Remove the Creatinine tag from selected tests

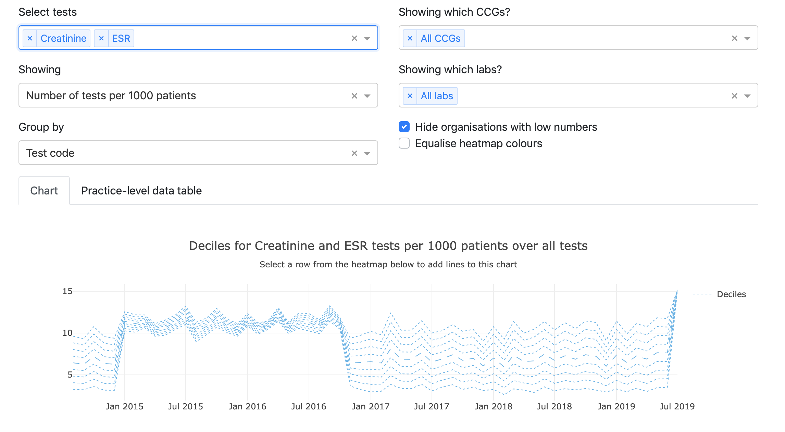(30, 38)
